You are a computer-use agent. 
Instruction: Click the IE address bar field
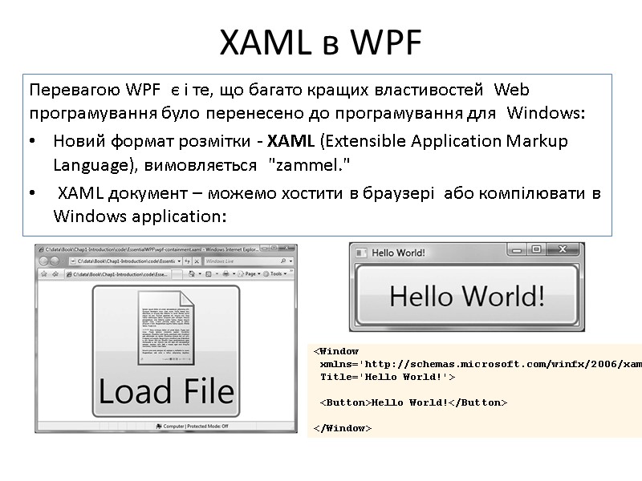[x=126, y=261]
